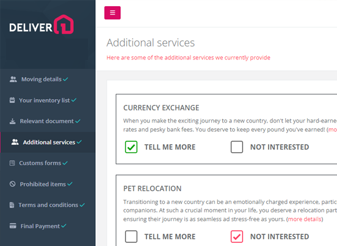
Task: Select the Additional services sidebar item
Action: pyautogui.click(x=48, y=142)
